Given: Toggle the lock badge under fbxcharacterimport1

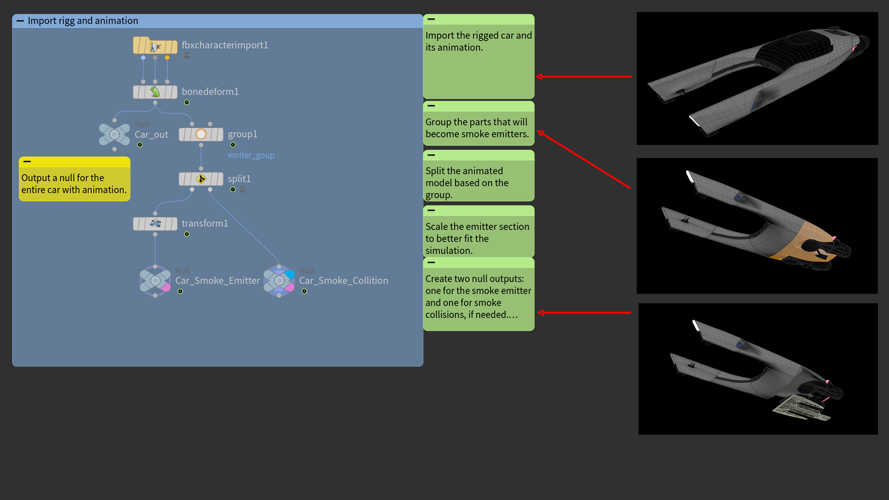Looking at the screenshot, I should pos(187,56).
